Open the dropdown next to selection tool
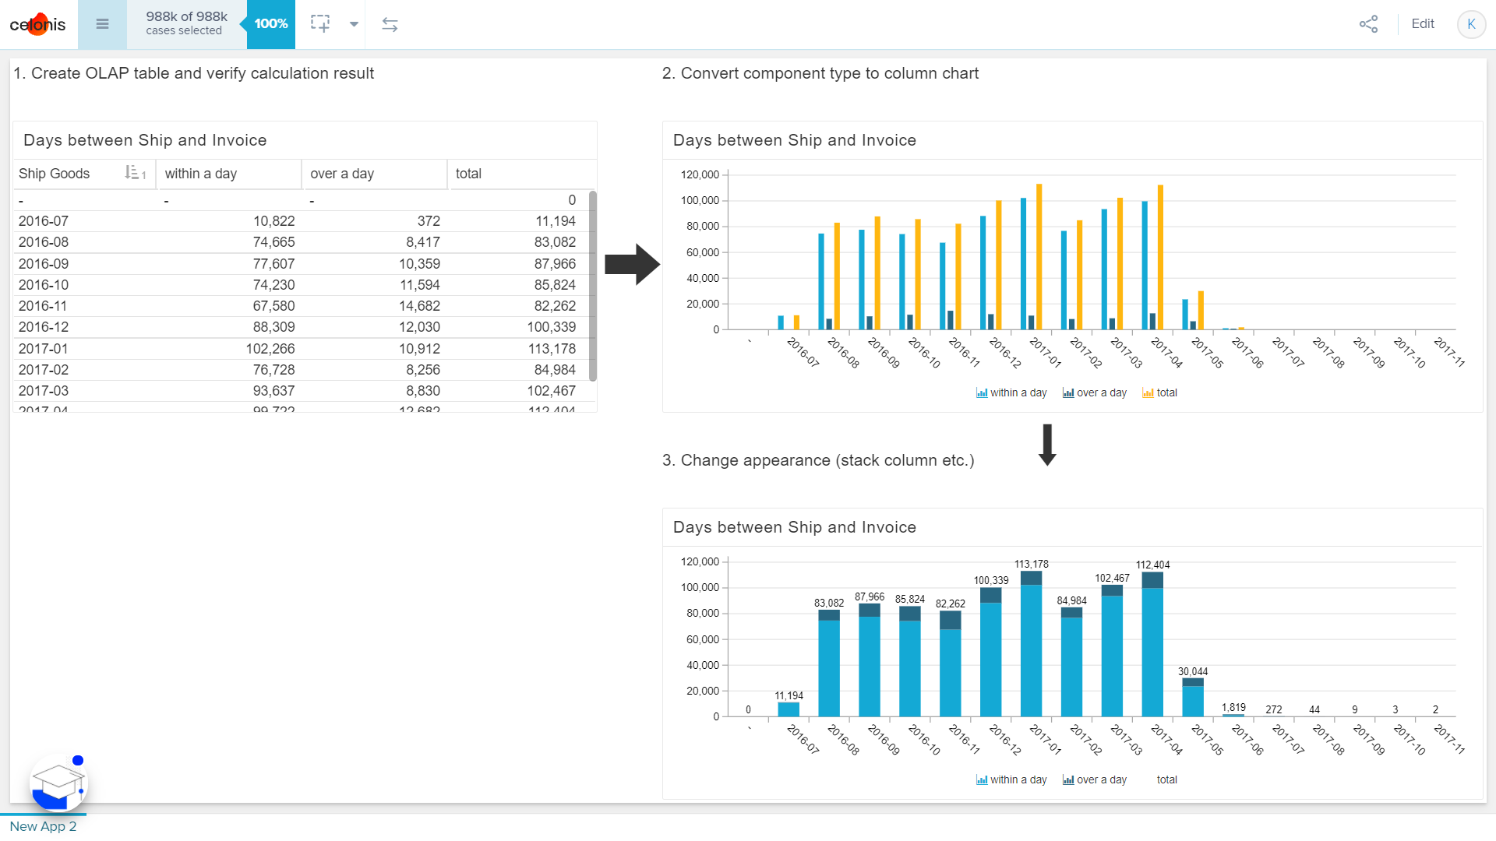Viewport: 1496px width, 841px height. [355, 24]
